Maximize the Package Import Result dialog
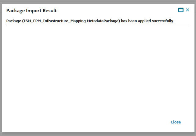Viewport: 196px width, 136px height. 181,10
